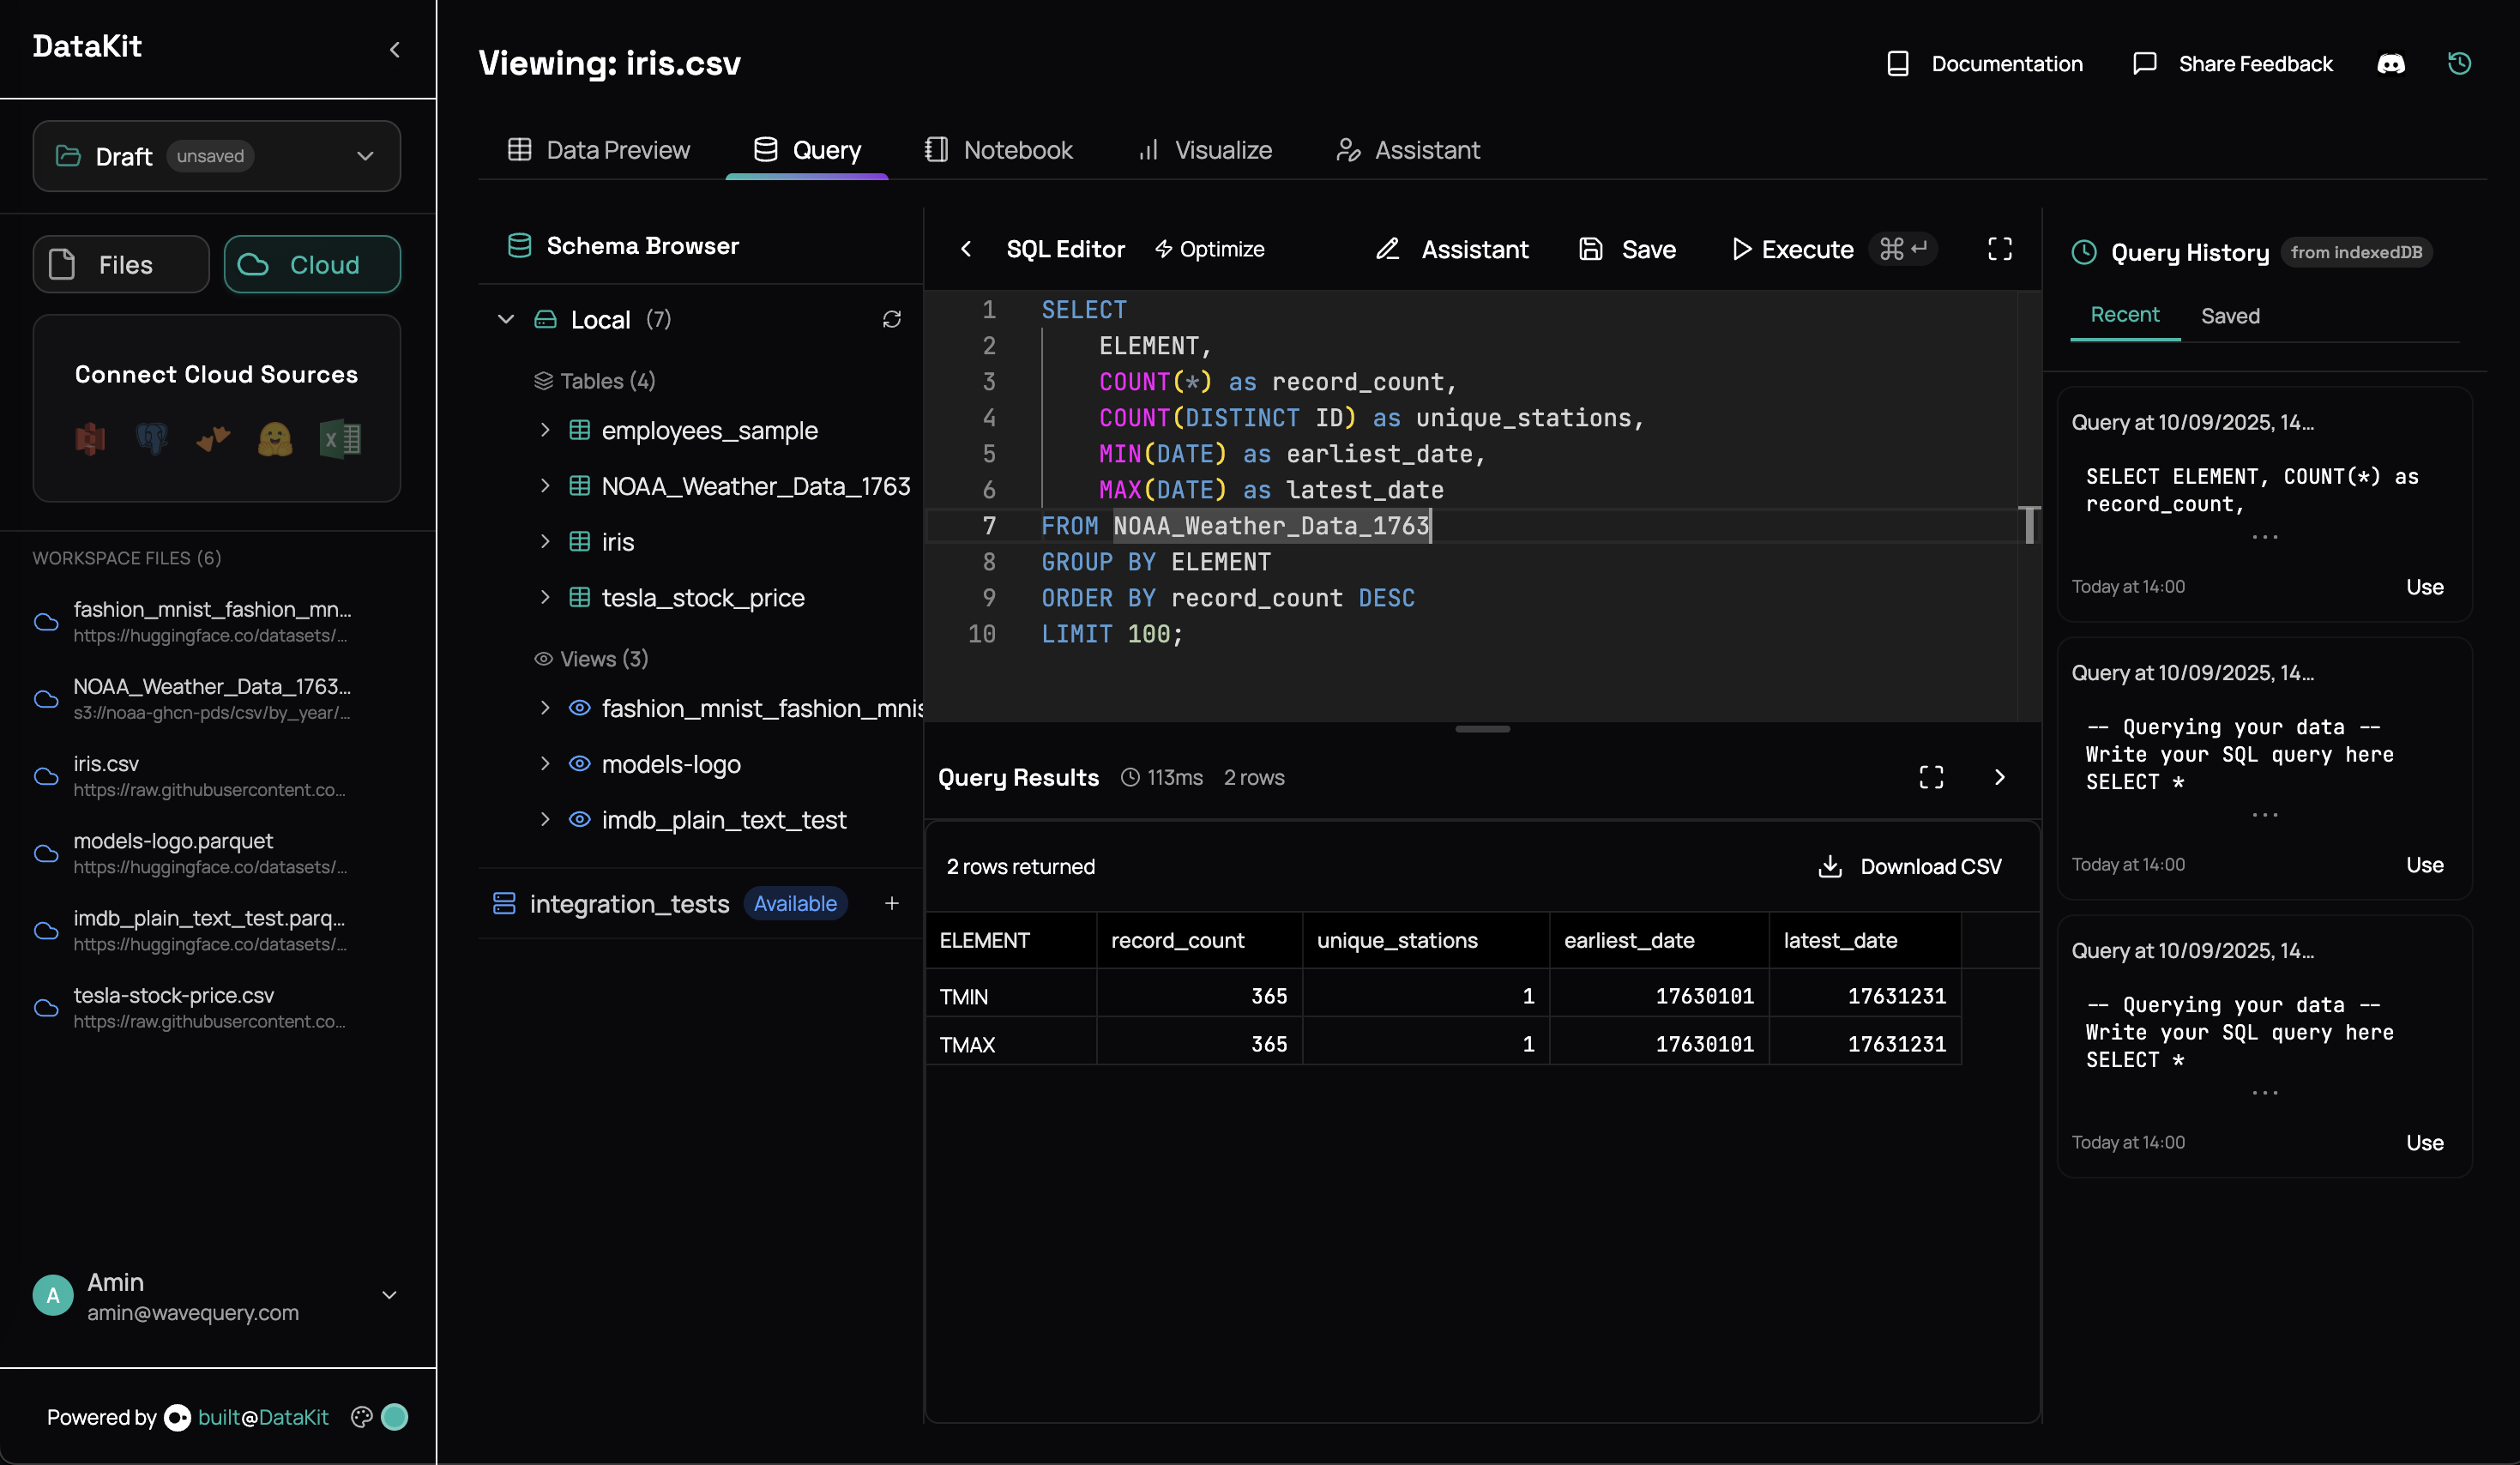
Task: Switch sidebar to Cloud mode
Action: click(x=312, y=264)
